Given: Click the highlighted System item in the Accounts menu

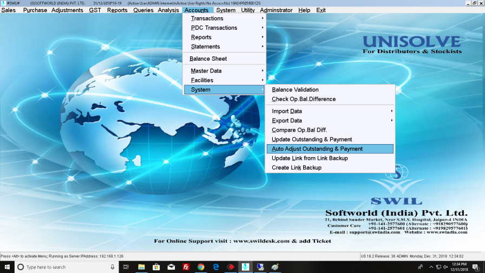Looking at the screenshot, I should pos(224,90).
